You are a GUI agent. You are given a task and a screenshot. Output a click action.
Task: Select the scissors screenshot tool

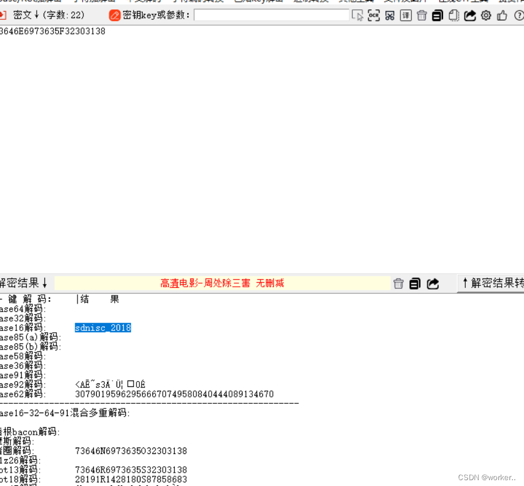point(389,16)
